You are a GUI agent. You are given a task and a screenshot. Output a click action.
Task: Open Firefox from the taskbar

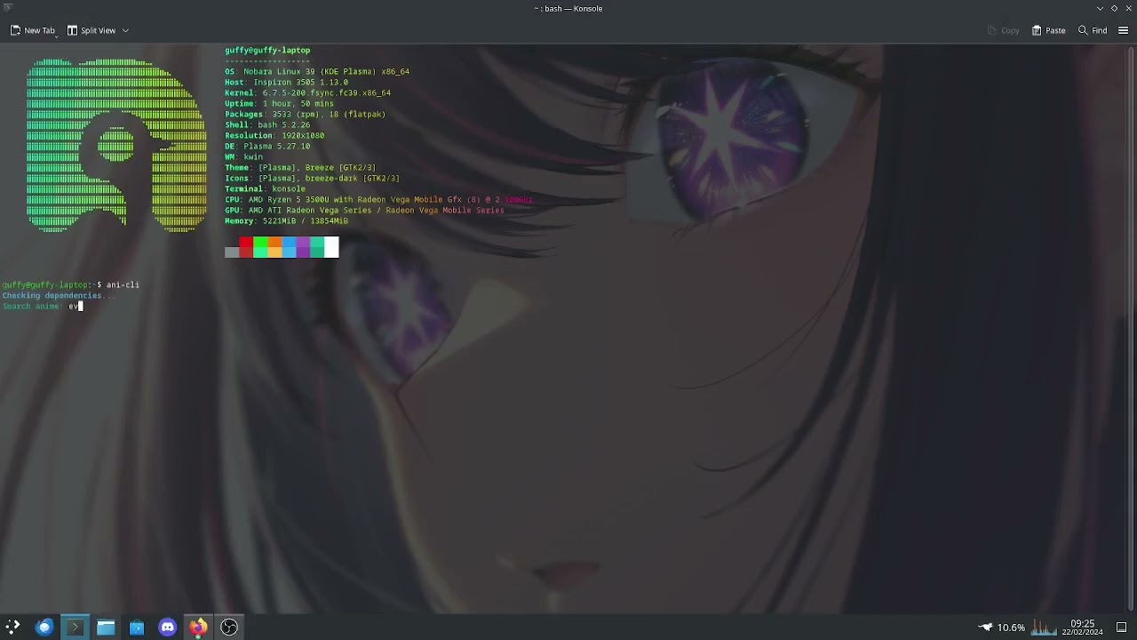pos(198,627)
